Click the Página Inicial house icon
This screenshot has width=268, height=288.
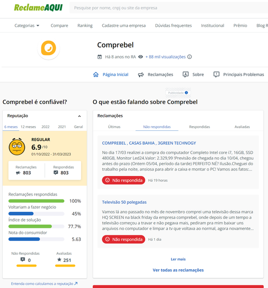click(x=96, y=75)
